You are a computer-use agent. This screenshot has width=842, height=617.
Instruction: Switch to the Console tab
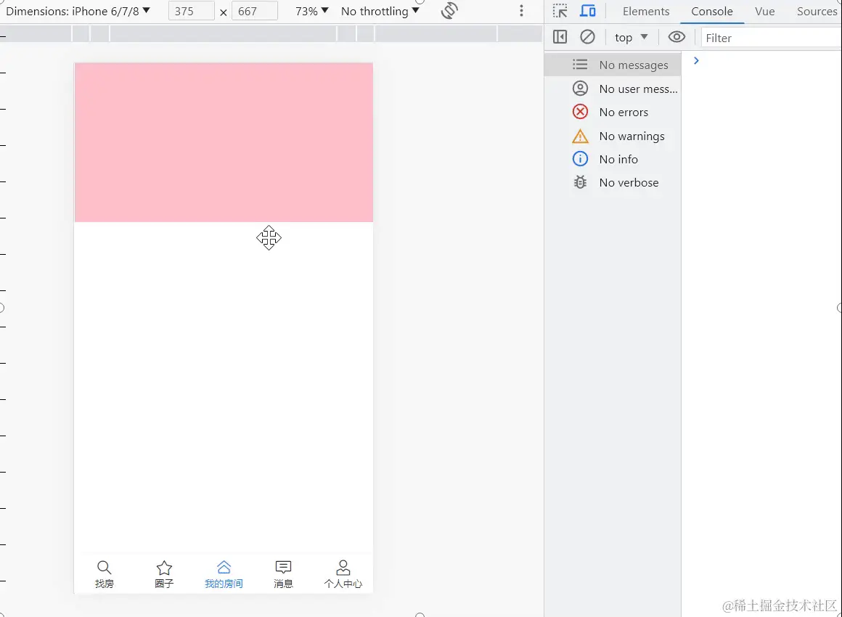pyautogui.click(x=712, y=12)
